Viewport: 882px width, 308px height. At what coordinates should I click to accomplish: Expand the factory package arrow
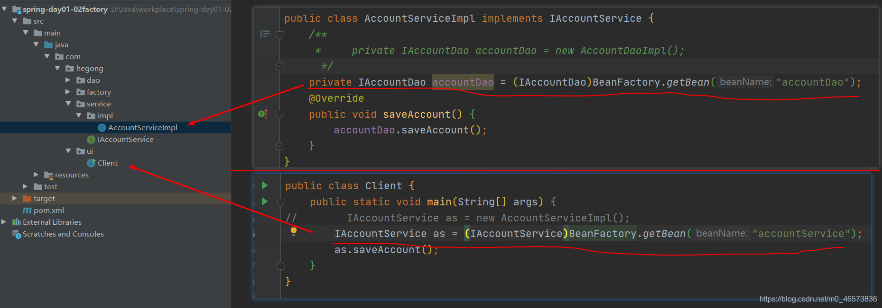[68, 92]
